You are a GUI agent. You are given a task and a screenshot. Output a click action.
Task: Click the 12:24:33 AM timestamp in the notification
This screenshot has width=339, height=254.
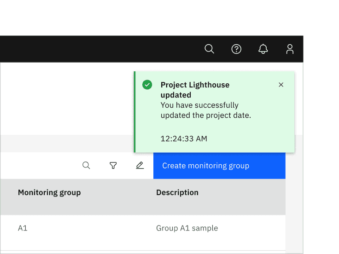click(184, 139)
